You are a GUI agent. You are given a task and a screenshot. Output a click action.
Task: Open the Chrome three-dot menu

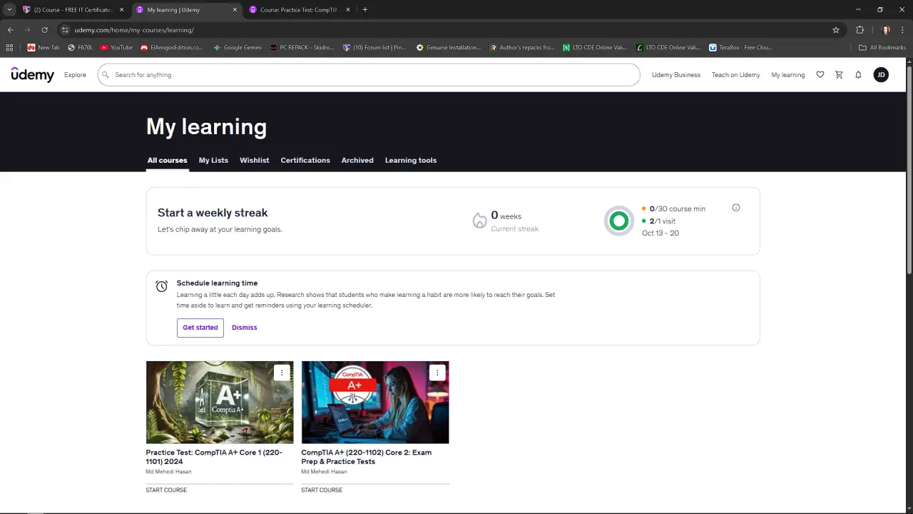pyautogui.click(x=902, y=30)
